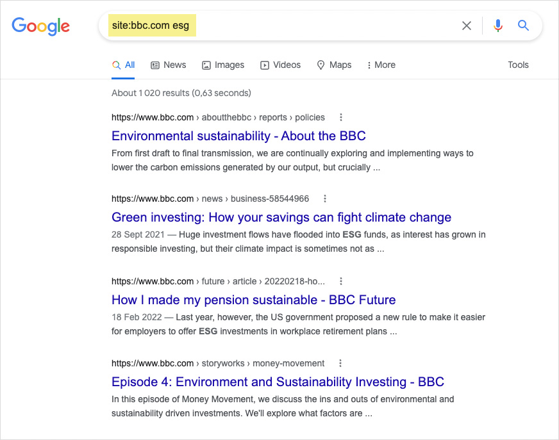Open 'Green investing' article link
Image resolution: width=559 pixels, height=440 pixels.
pyautogui.click(x=281, y=217)
